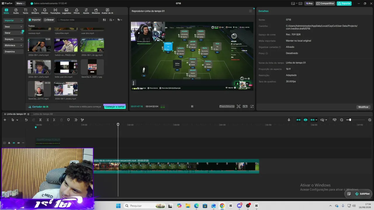This screenshot has width=374, height=210.
Task: Click the Exportar button
Action: [x=344, y=3]
